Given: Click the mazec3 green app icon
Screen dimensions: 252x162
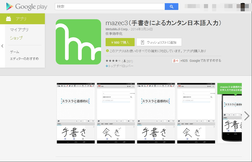Looking at the screenshot, I should pos(78,42).
